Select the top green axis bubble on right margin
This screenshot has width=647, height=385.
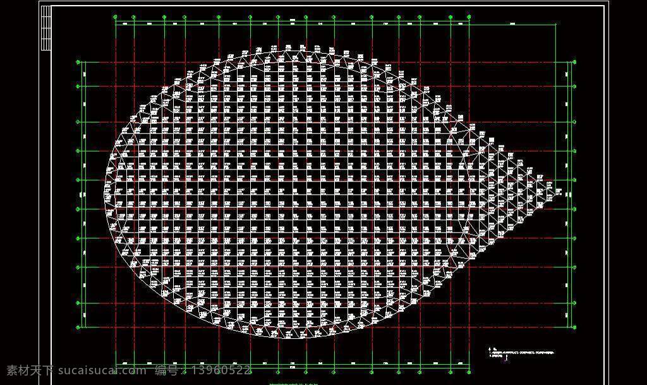(574, 63)
